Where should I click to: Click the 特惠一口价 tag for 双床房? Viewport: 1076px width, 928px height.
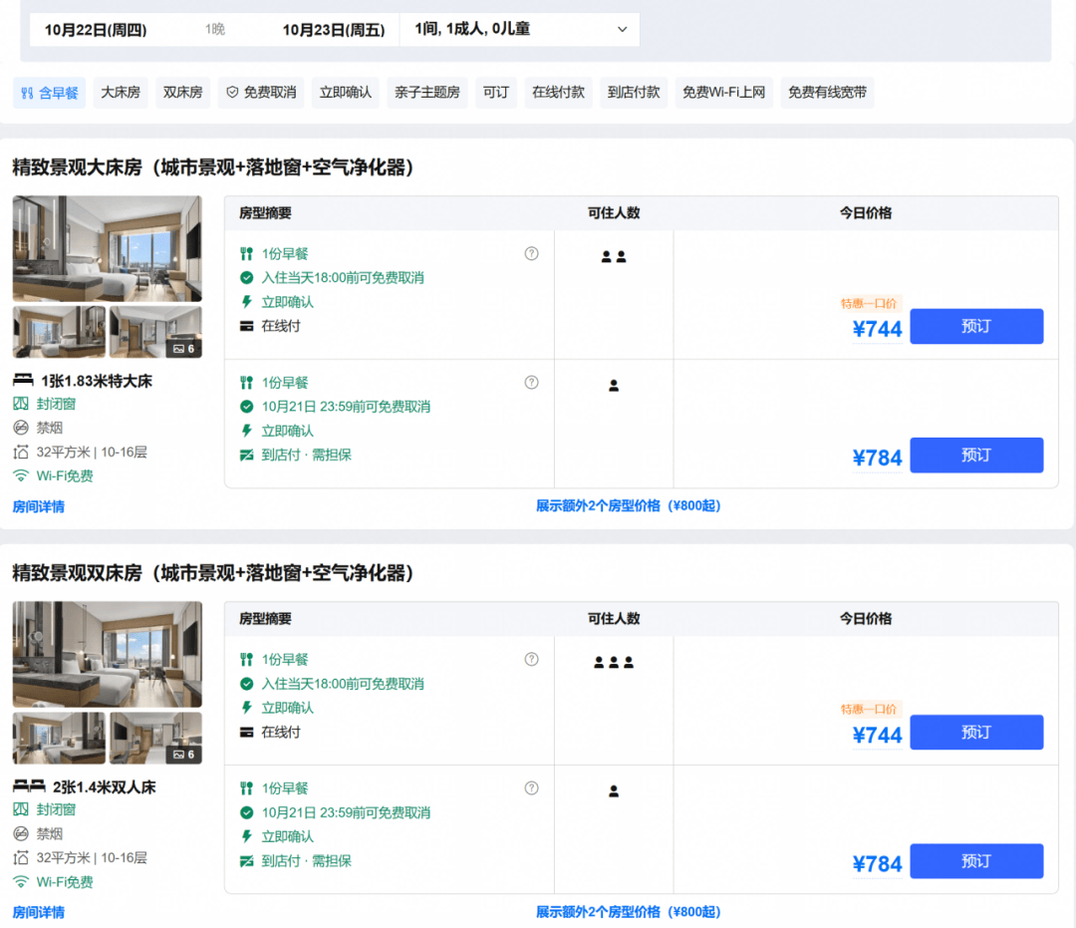(869, 709)
